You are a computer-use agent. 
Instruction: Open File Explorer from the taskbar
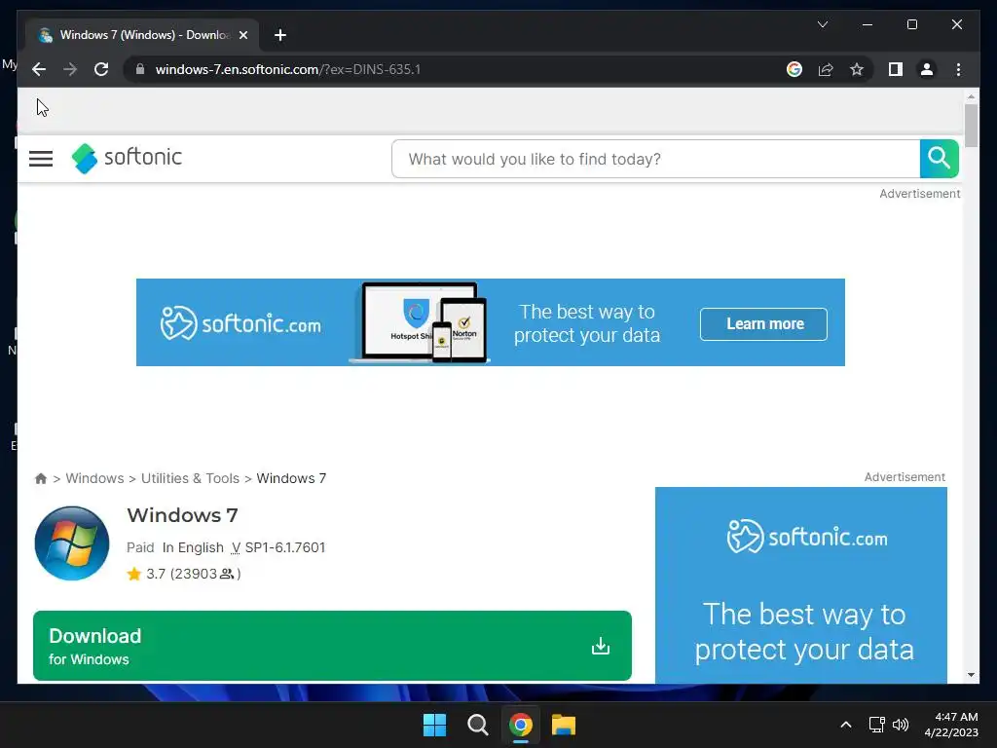(564, 725)
